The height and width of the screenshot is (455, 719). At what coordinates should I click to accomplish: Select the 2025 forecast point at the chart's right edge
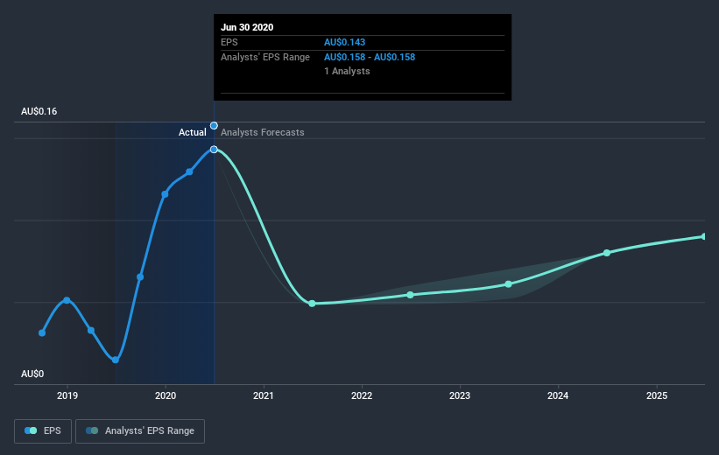pos(704,236)
